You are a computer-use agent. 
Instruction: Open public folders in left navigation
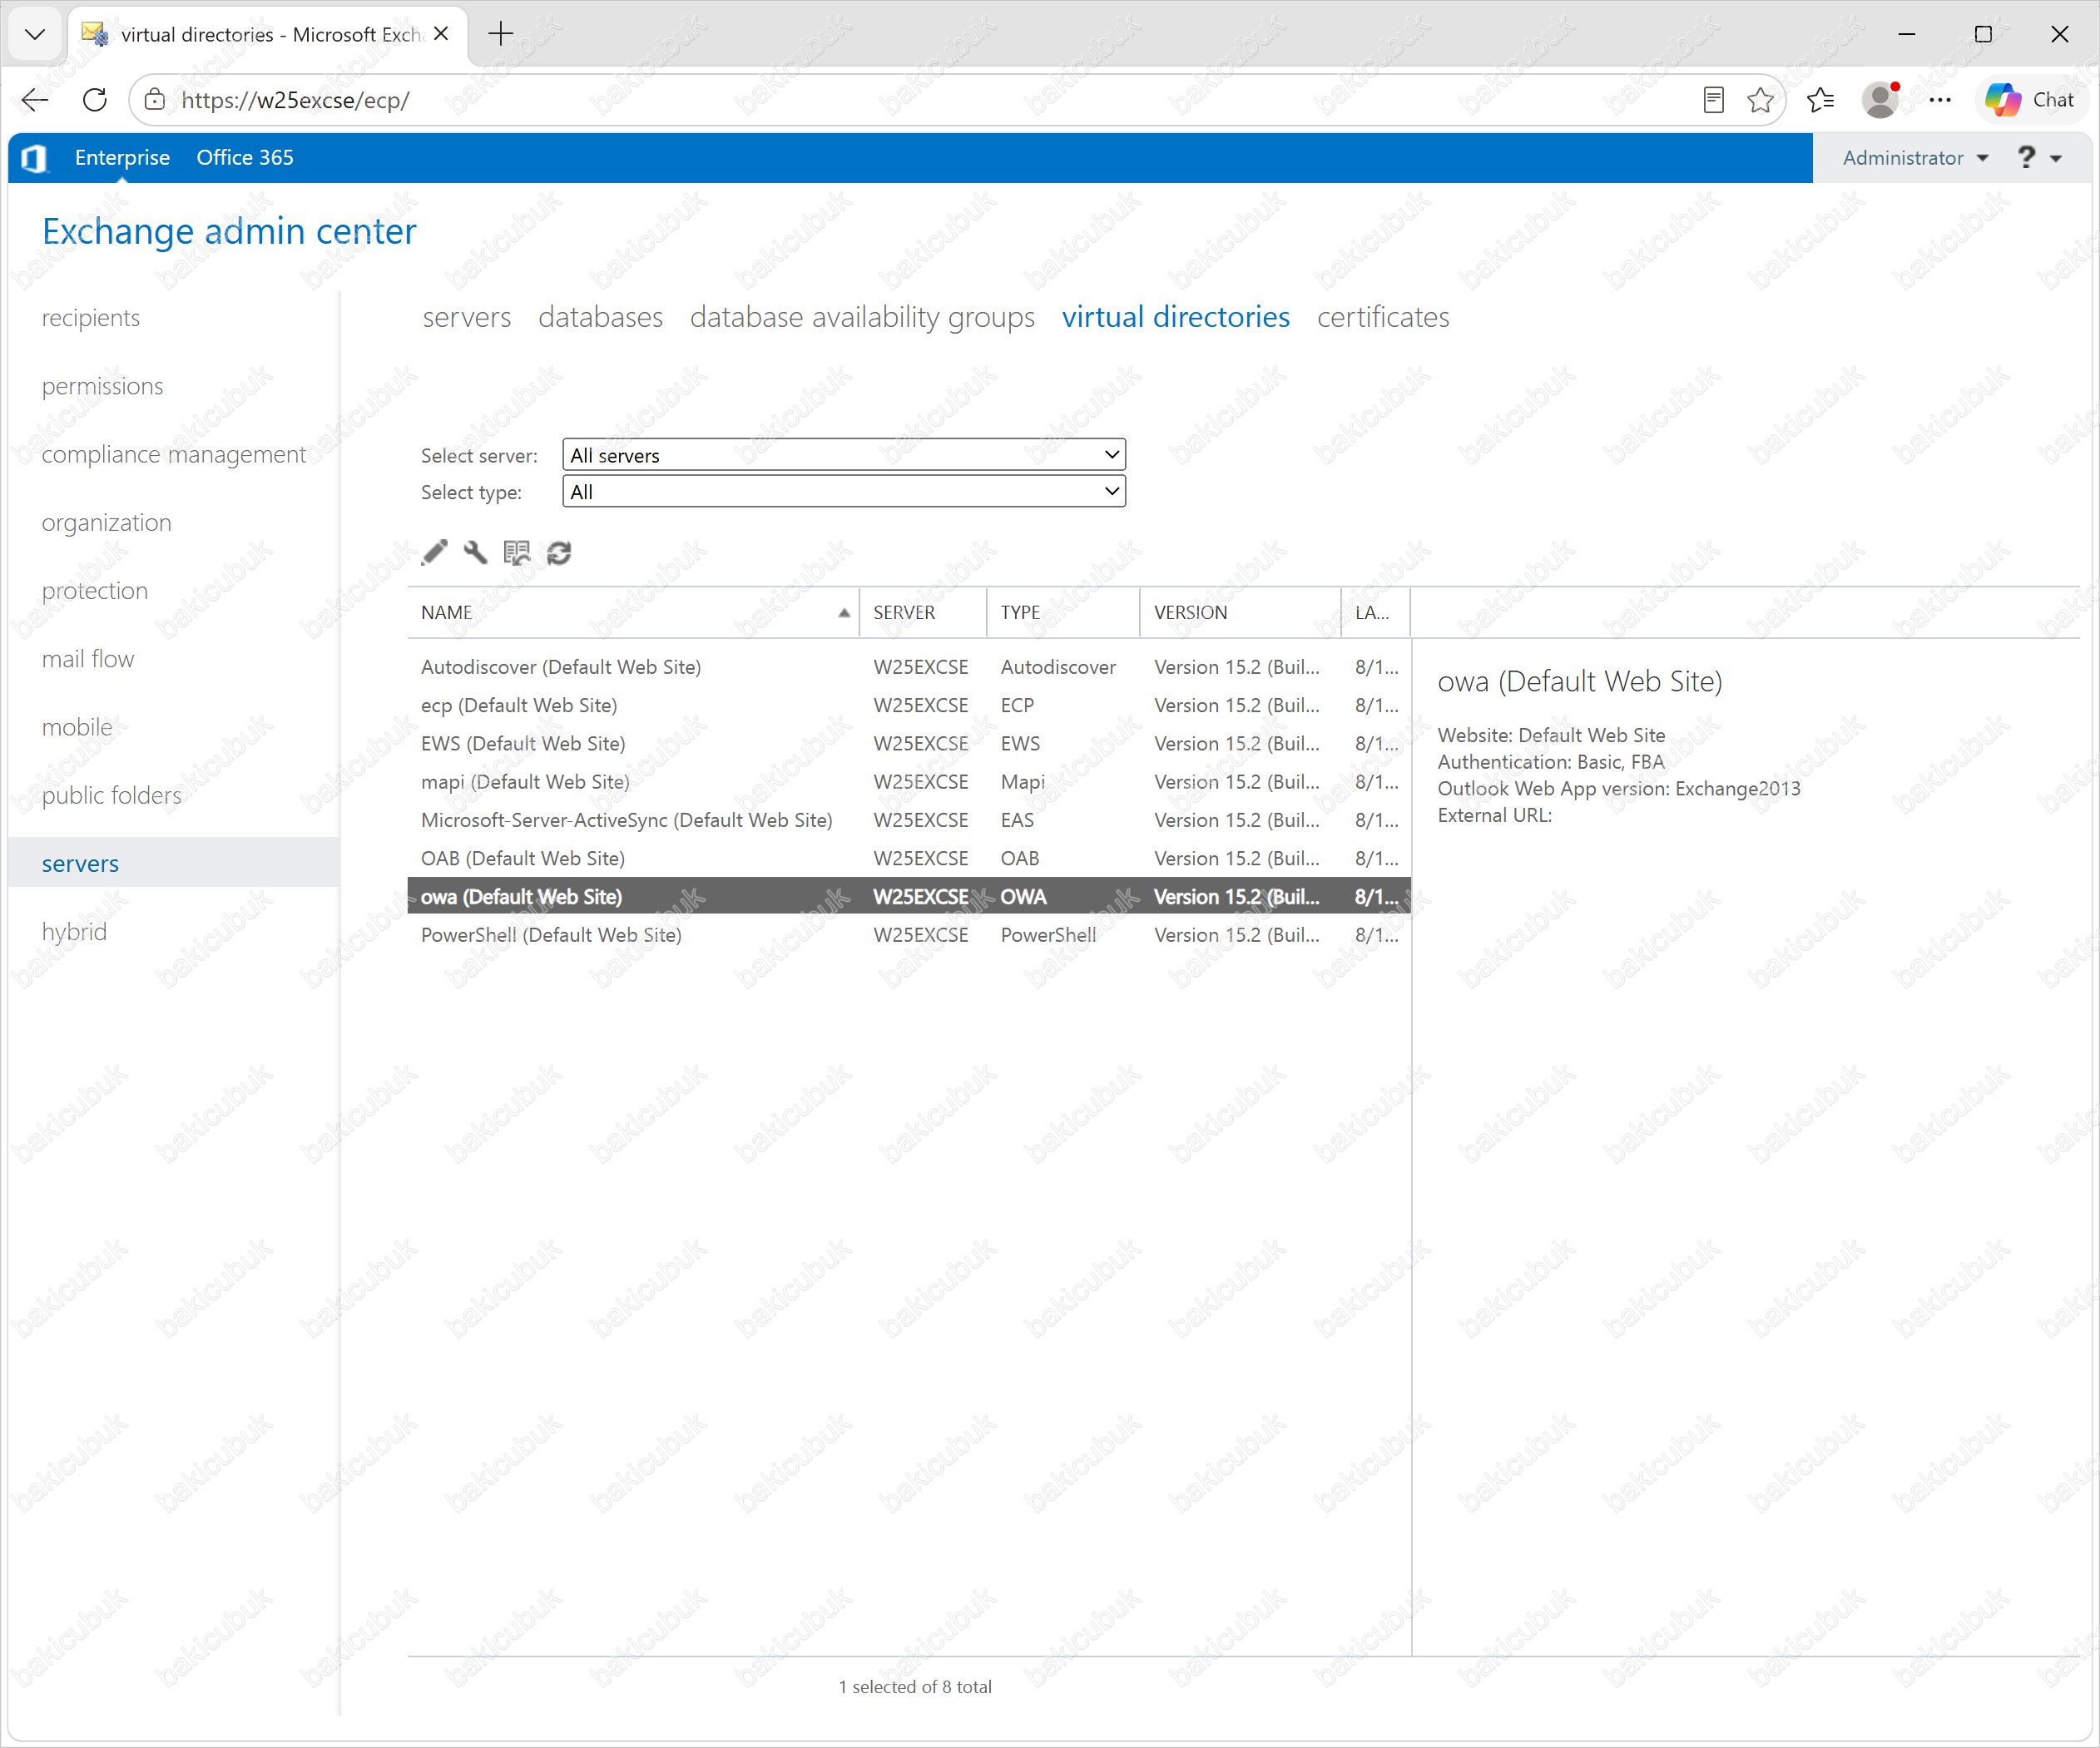[112, 795]
